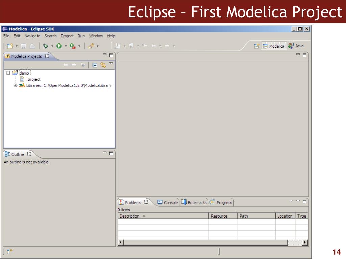Viewport: 346px width, 259px height.
Task: Close the Modelica Projects view
Action: (x=47, y=56)
